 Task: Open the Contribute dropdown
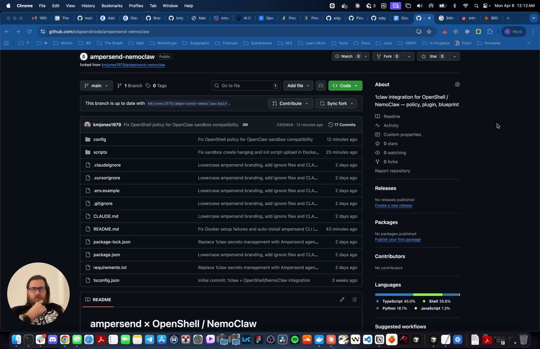tap(290, 103)
